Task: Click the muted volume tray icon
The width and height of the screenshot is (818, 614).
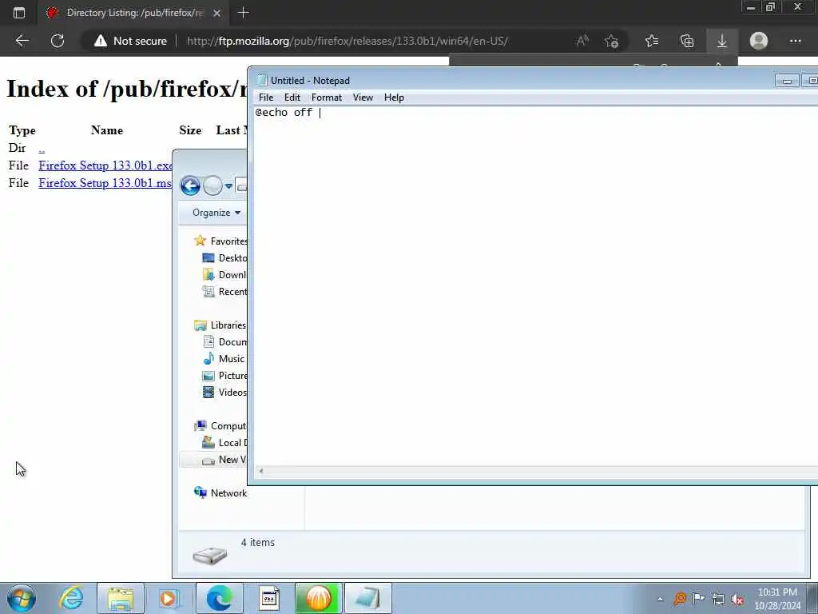Action: coord(737,599)
